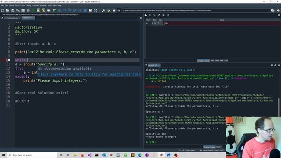This screenshot has width=281, height=158.
Task: Run cell and advance
Action: tap(43, 11)
